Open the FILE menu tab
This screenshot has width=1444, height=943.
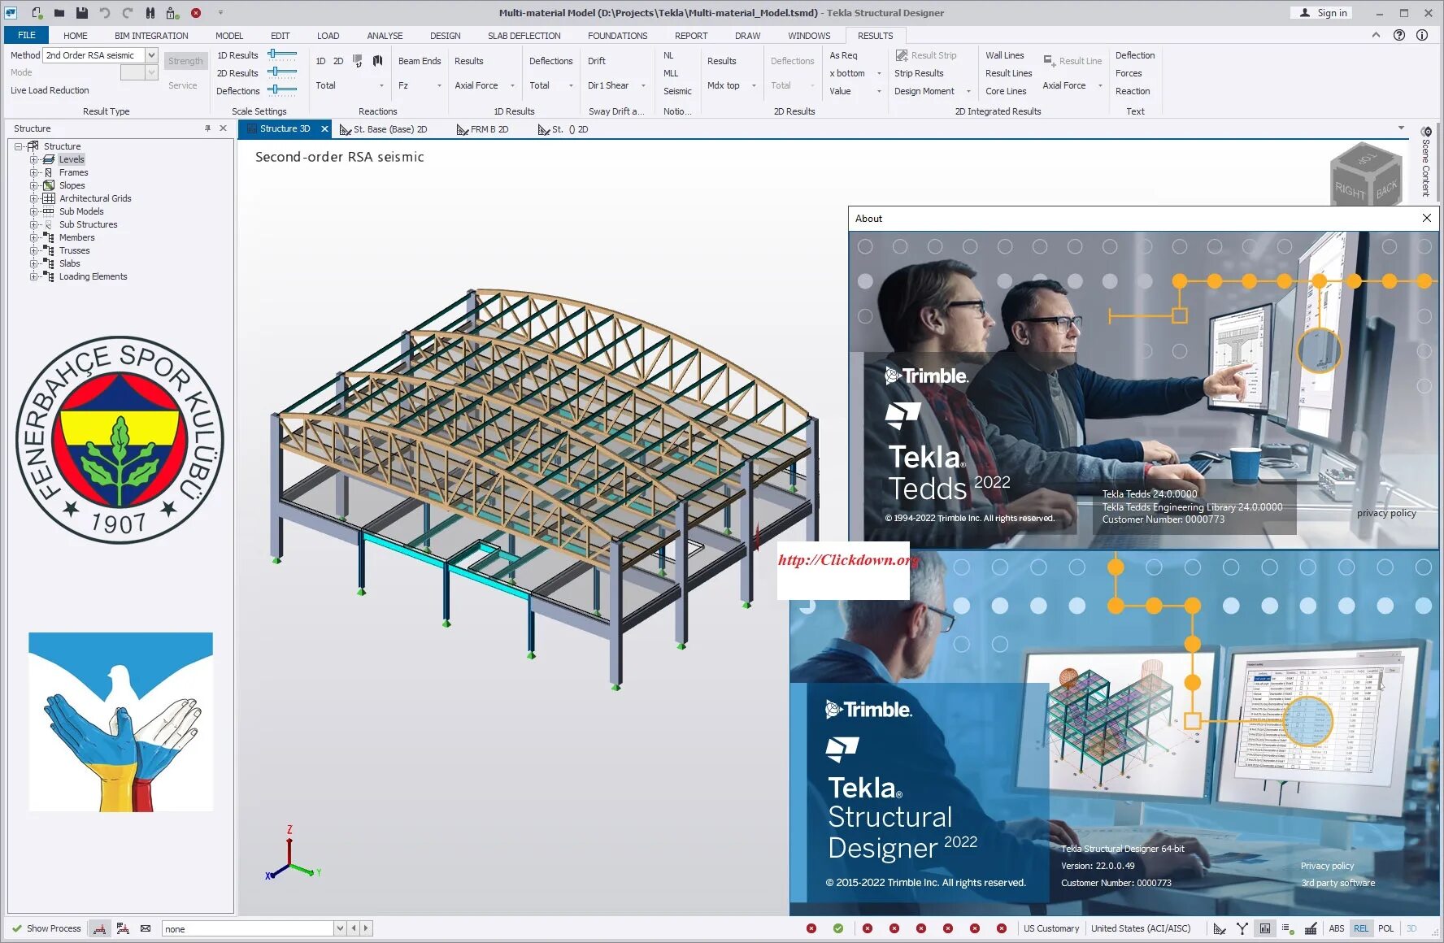27,35
